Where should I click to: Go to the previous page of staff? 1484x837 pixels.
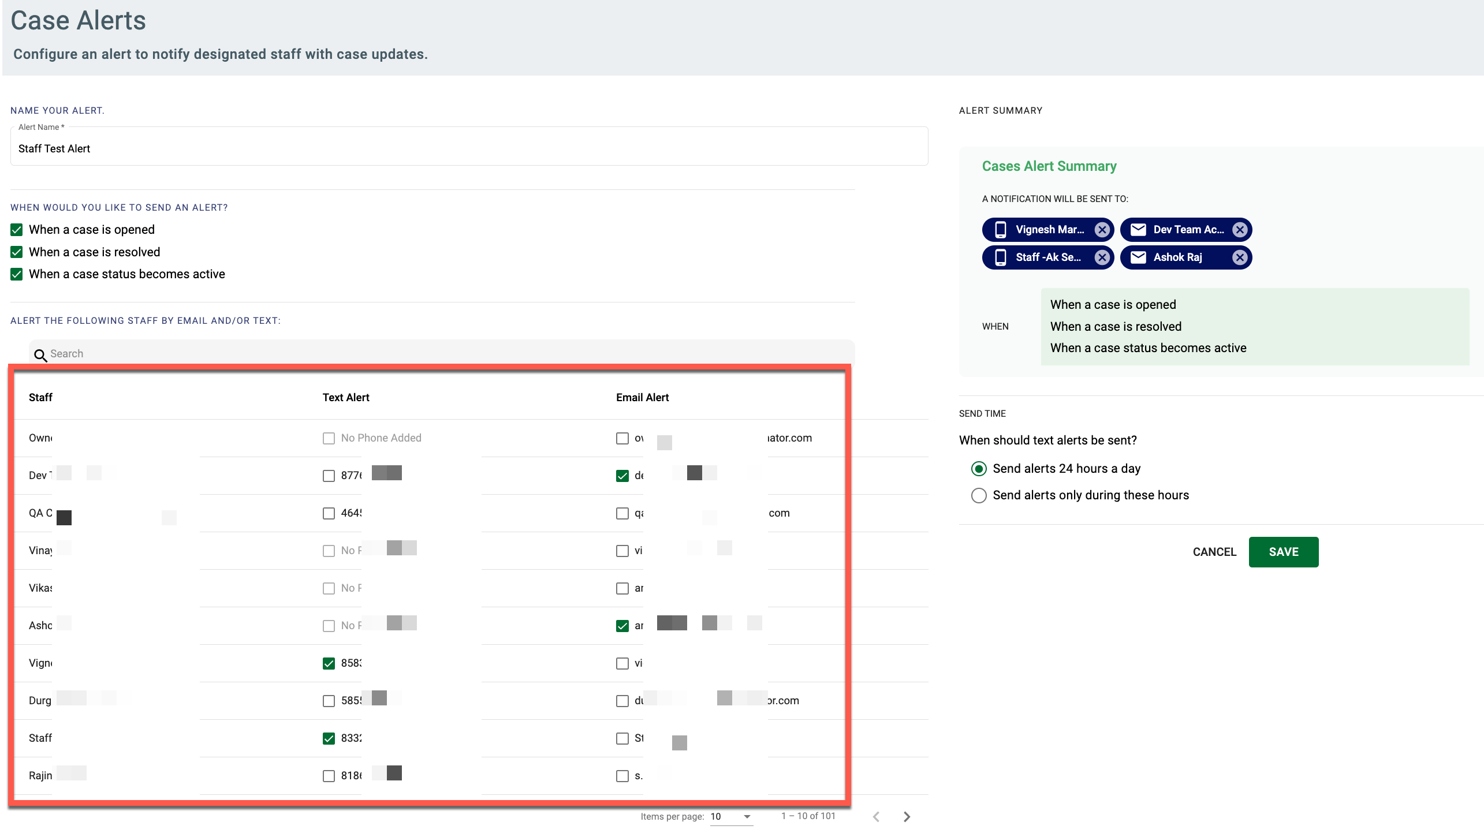pos(877,816)
